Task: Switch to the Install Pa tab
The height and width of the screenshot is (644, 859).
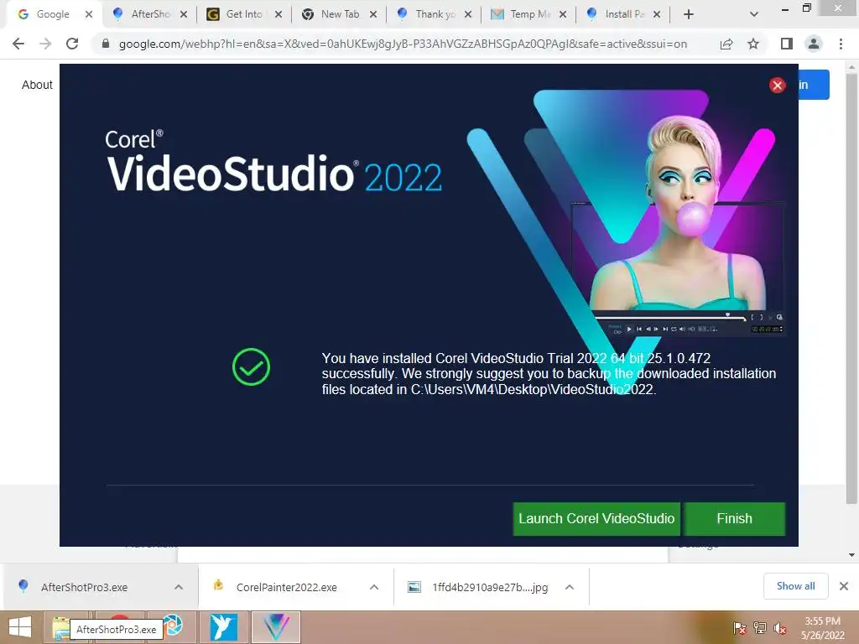Action: coord(624,14)
